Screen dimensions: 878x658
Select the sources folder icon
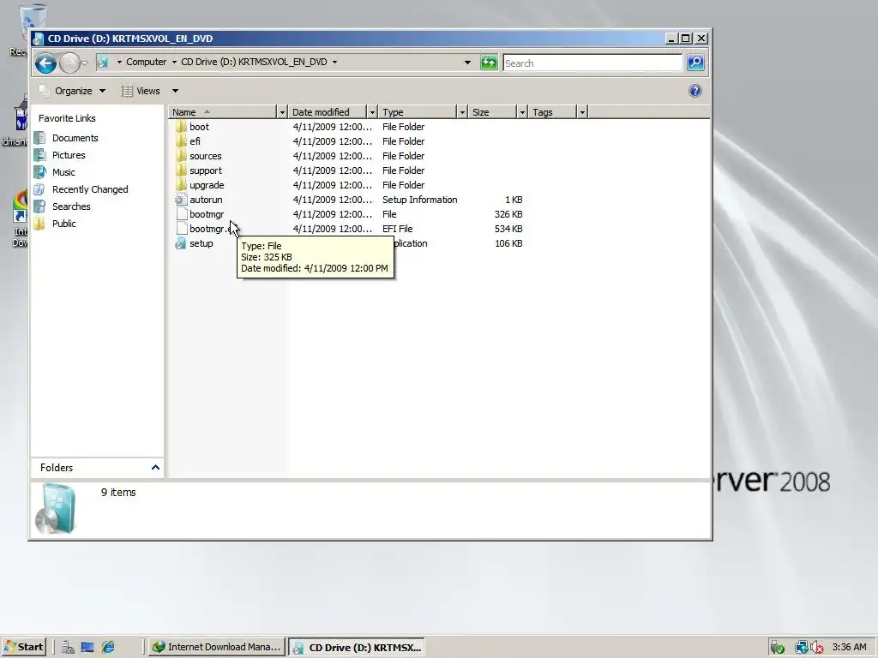[x=180, y=156]
